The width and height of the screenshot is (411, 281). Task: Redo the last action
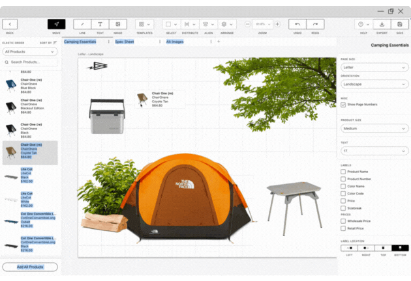[x=315, y=24]
